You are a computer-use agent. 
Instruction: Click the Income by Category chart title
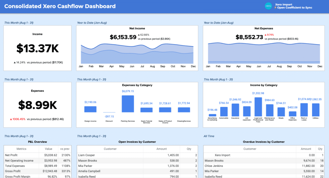click(x=264, y=85)
